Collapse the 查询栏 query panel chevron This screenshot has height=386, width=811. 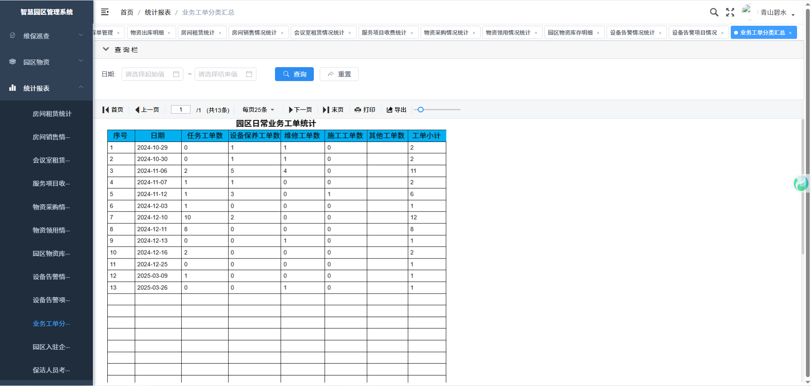point(106,49)
